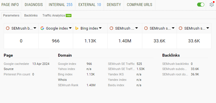Expand the Bing index column dropdown
Viewport: 216px width, 103px height.
coord(100,28)
